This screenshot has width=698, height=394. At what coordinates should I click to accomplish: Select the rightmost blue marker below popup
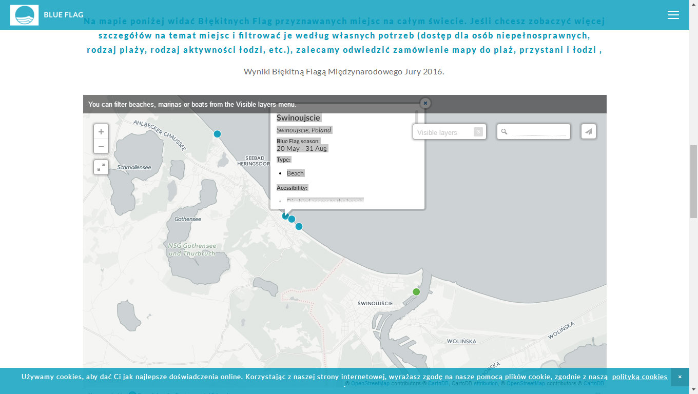299,226
